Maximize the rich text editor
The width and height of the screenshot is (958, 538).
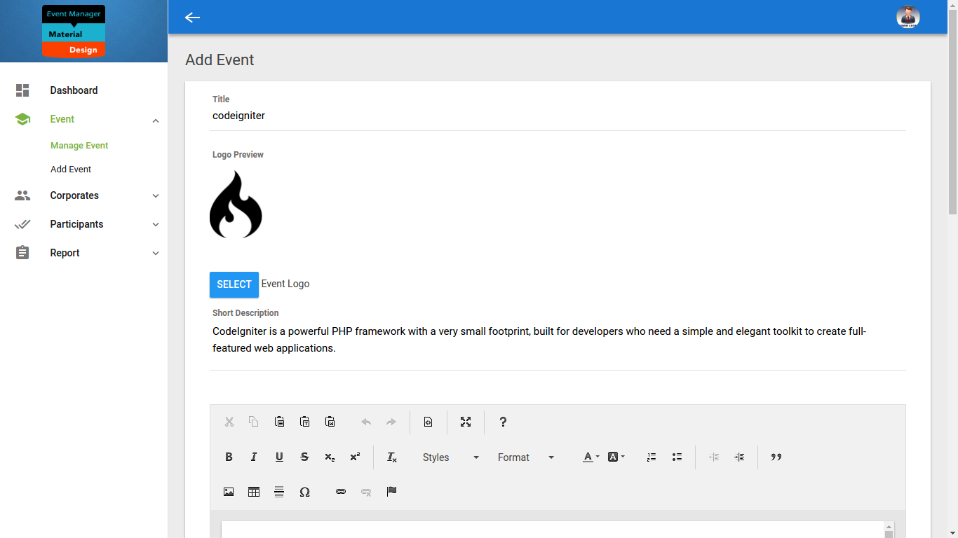click(x=466, y=422)
